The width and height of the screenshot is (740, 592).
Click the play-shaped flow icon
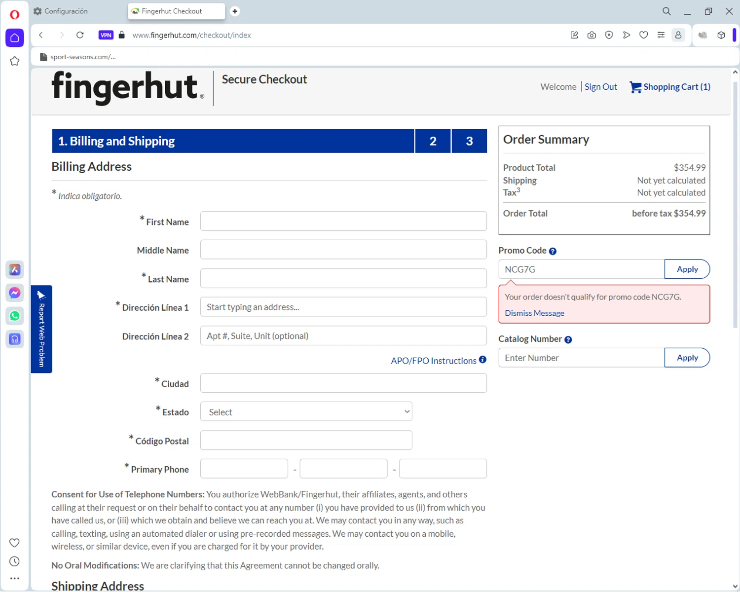(627, 35)
